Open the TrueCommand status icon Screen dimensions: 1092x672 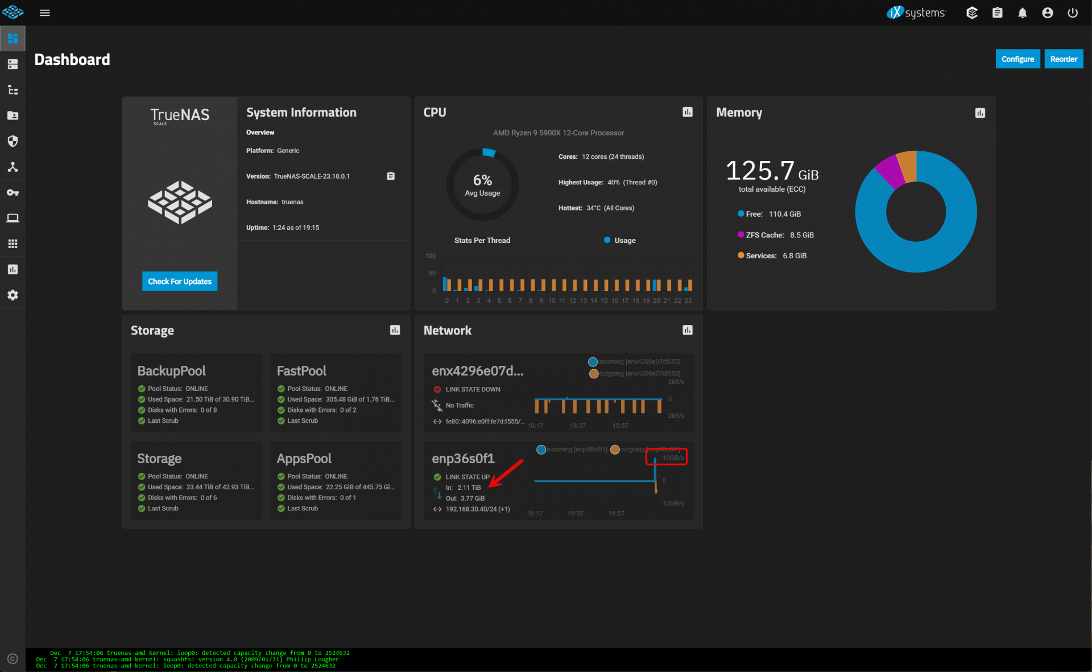point(972,13)
